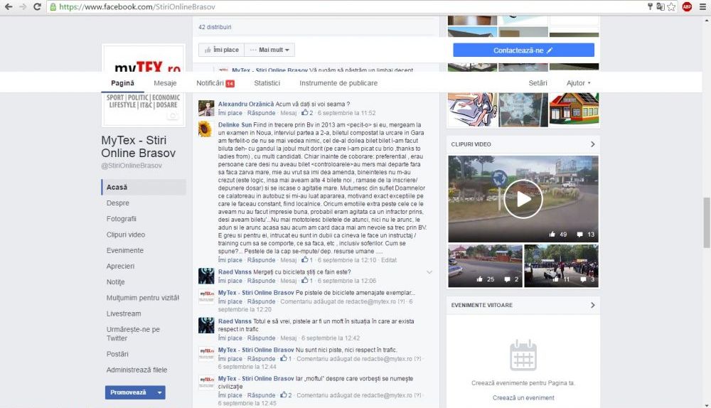Open the video thumbnail with 11 likes
This screenshot has height=408, width=711.
562,266
